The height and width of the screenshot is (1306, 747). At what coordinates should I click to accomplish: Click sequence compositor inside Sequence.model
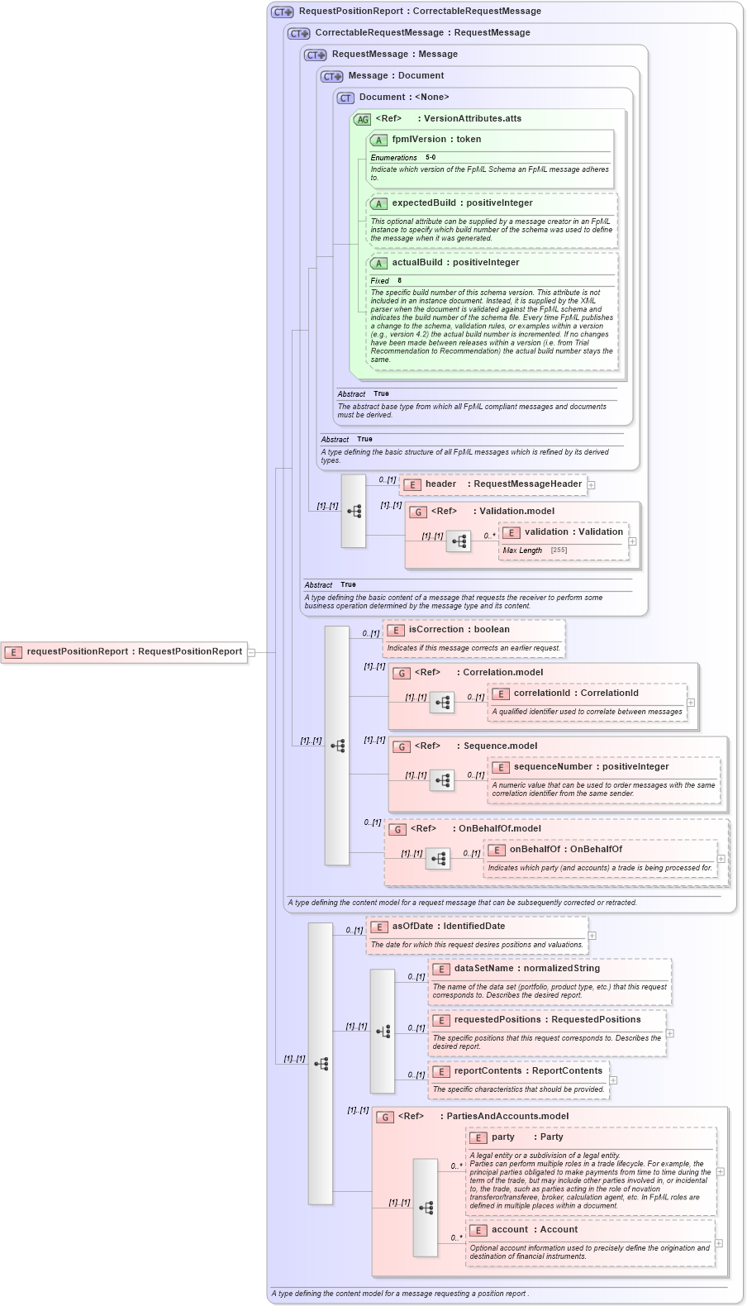pos(442,781)
